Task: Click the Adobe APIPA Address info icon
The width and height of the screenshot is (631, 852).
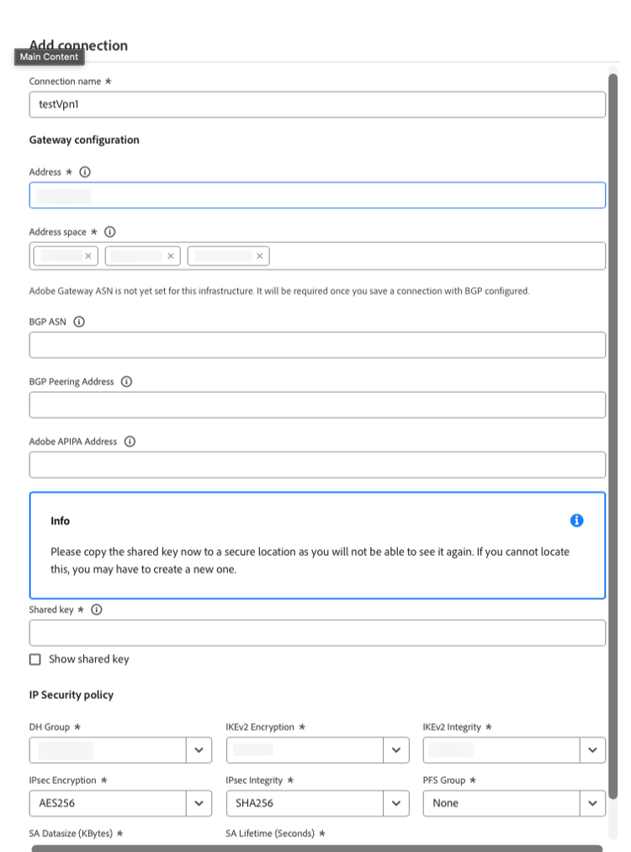Action: 130,442
